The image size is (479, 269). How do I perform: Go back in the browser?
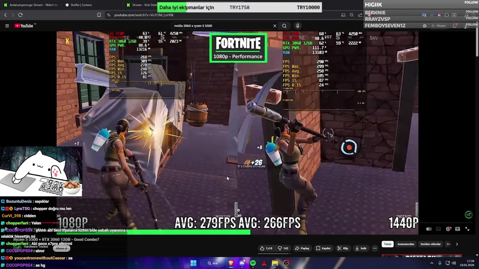tap(5, 15)
